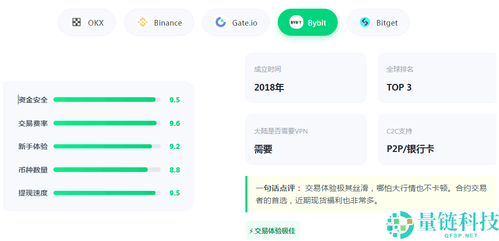
Task: Click the 新手体验 label
Action: [x=33, y=146]
